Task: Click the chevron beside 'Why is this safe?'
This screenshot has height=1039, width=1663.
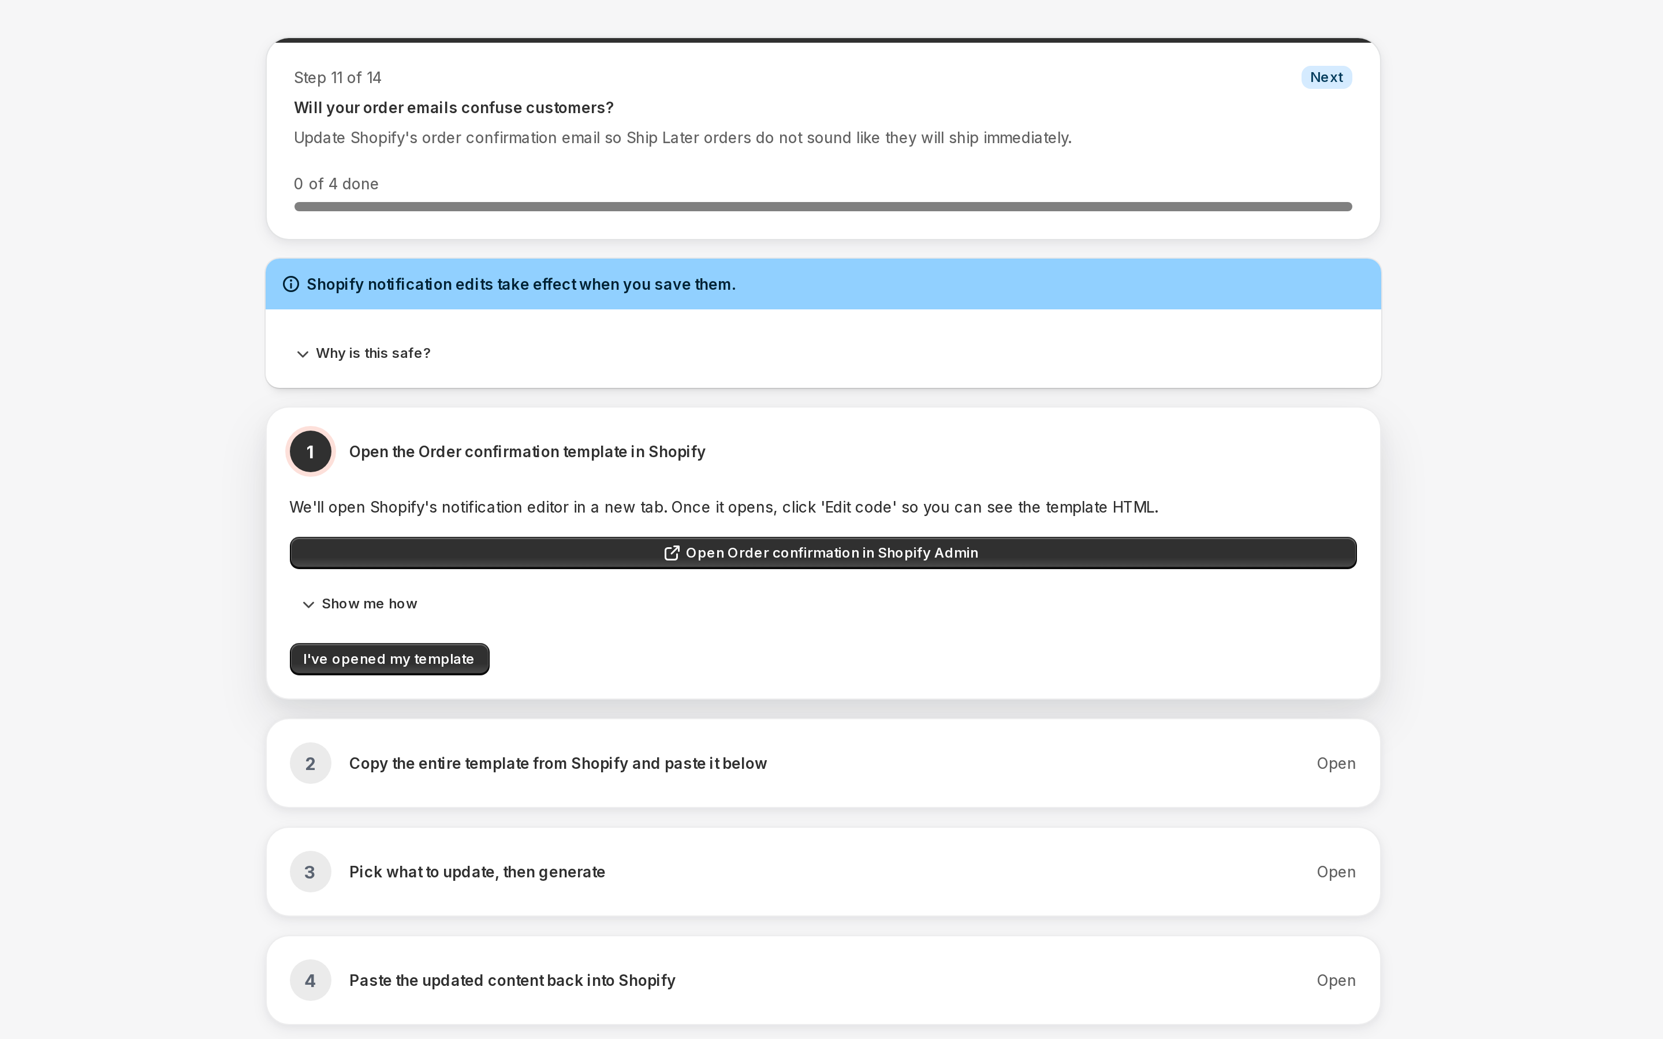Action: (x=303, y=354)
